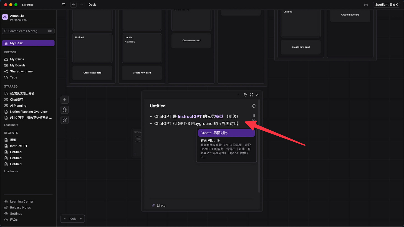Open the Tags section
The height and width of the screenshot is (227, 404).
pos(14,78)
